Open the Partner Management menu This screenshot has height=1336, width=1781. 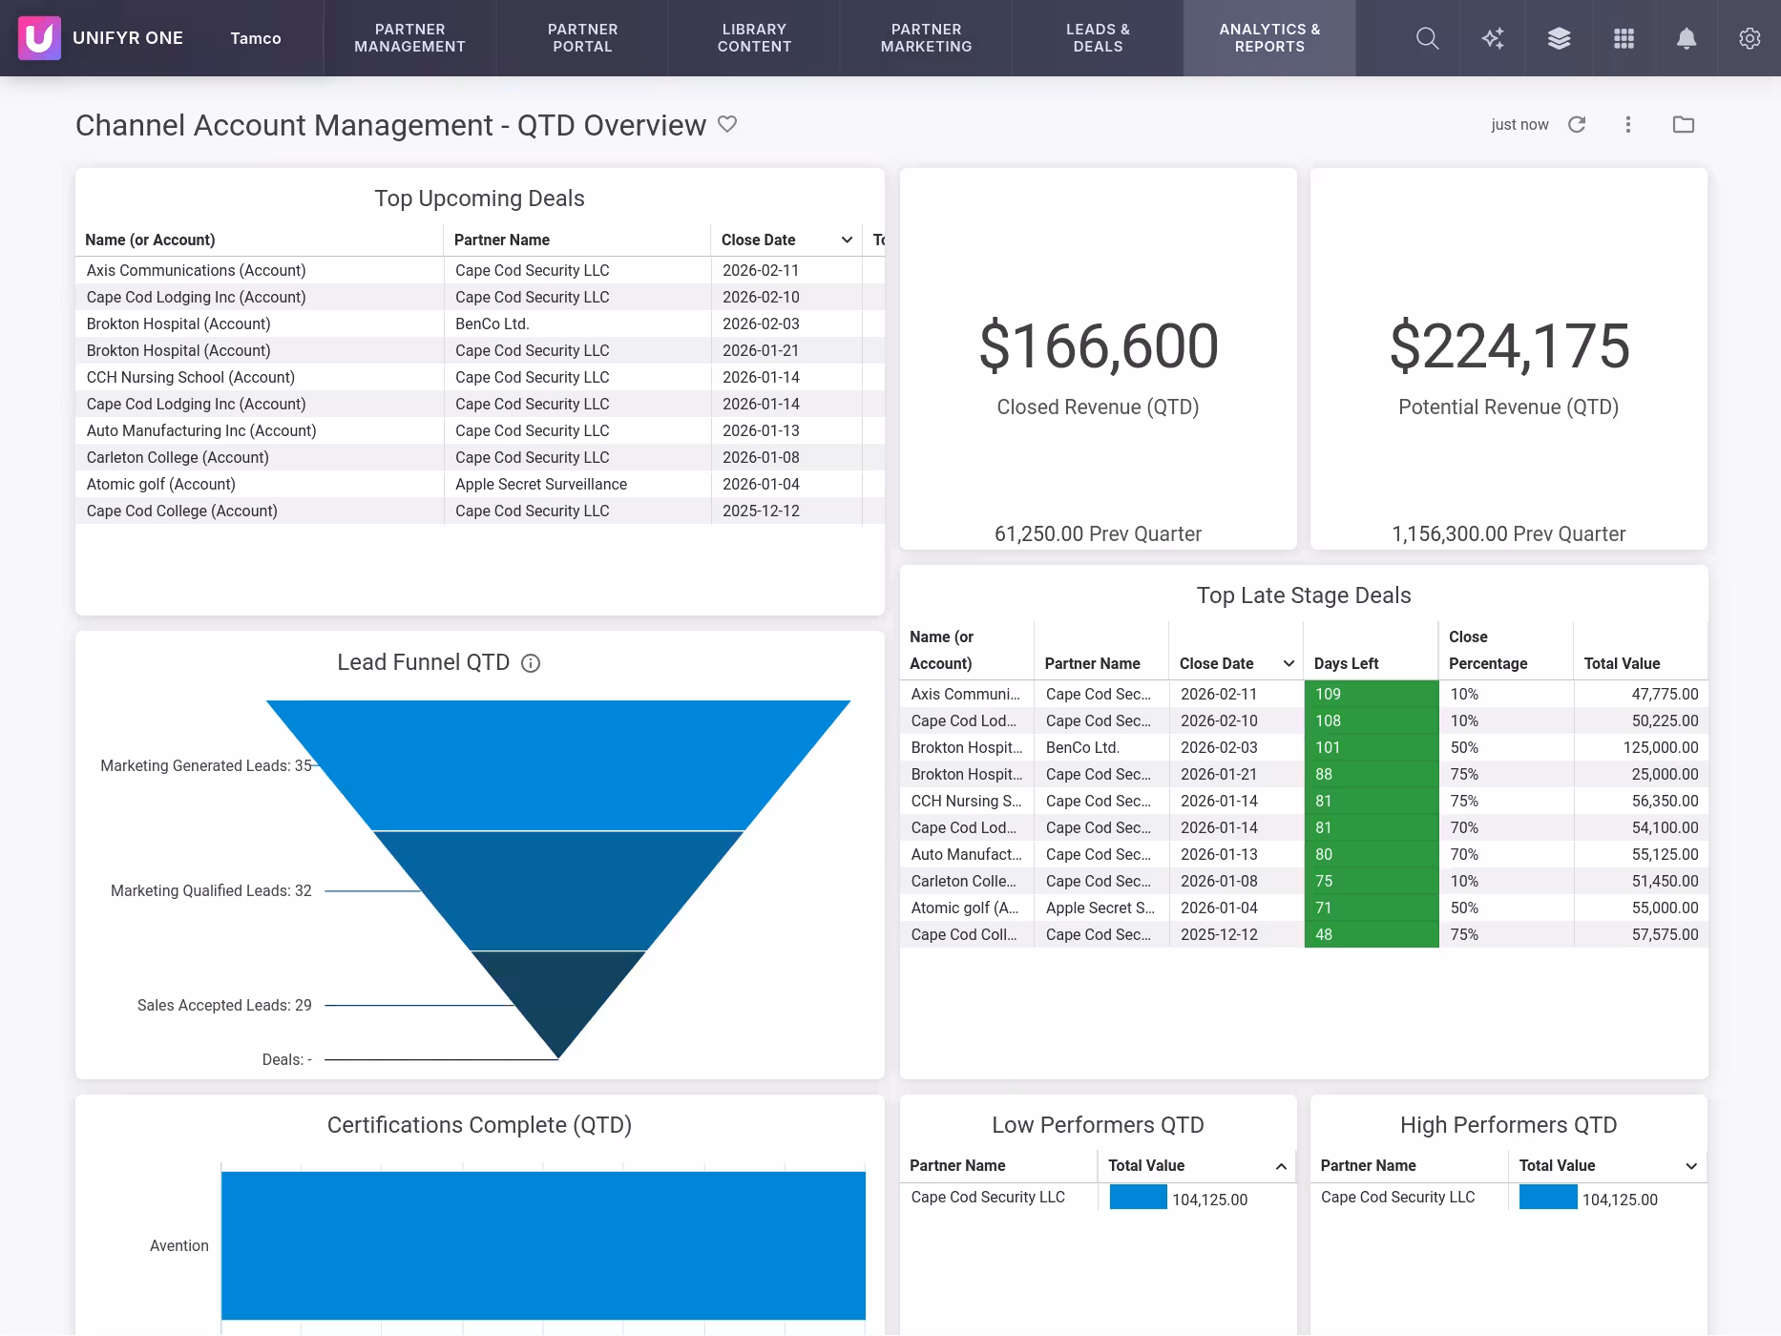[x=409, y=38]
